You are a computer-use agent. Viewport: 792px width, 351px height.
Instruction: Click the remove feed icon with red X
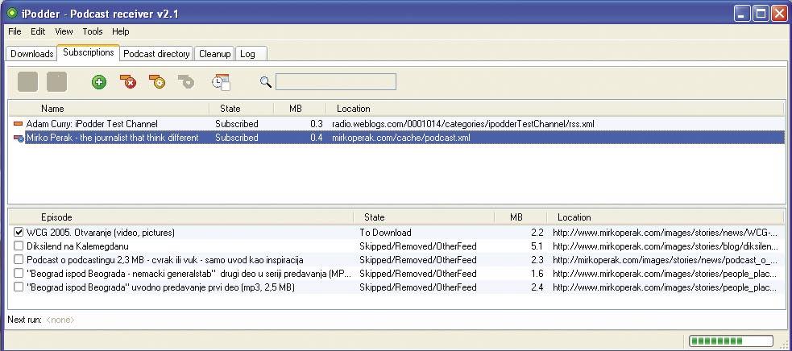pos(128,82)
